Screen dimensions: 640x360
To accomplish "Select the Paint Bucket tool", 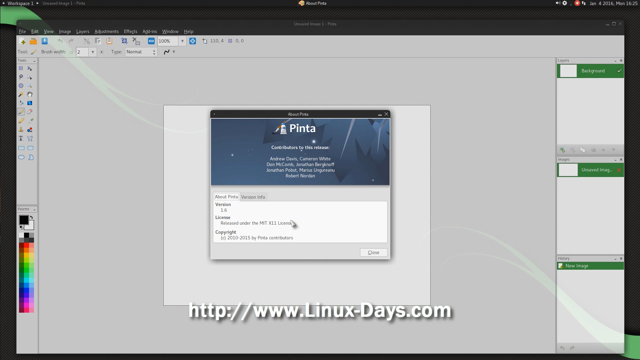I will (x=21, y=103).
